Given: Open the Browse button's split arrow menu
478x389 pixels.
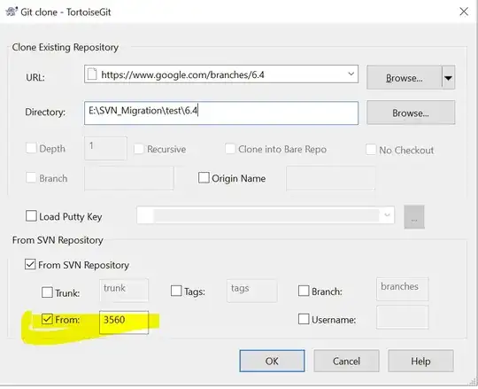Looking at the screenshot, I should click(449, 78).
